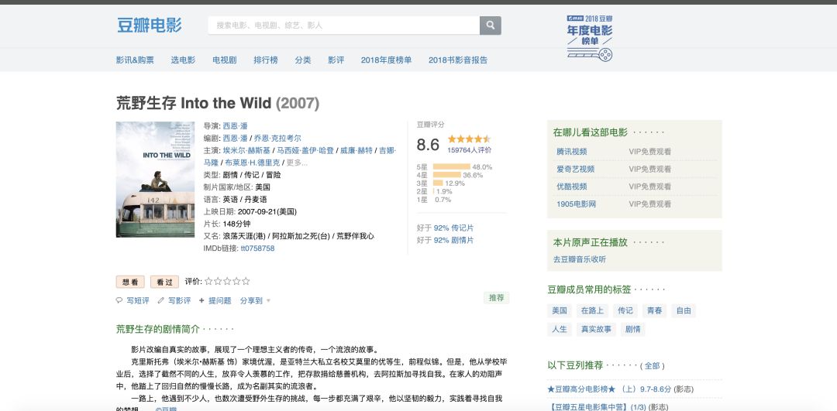Viewport: 837px width, 411px height.
Task: Click the title 荒野生存 Into the Wild
Action: [194, 103]
